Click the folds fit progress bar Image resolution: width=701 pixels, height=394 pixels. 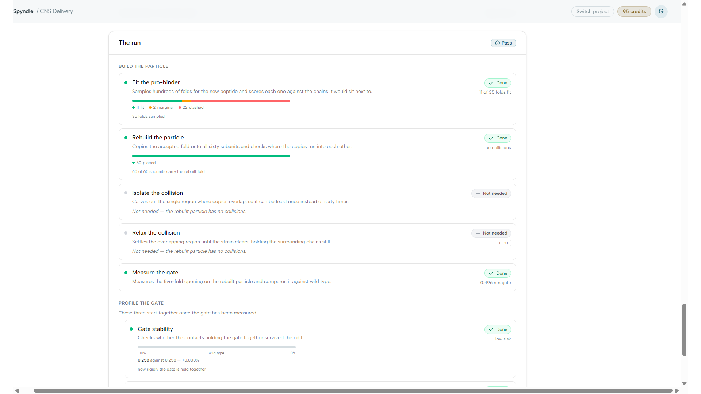(x=211, y=101)
